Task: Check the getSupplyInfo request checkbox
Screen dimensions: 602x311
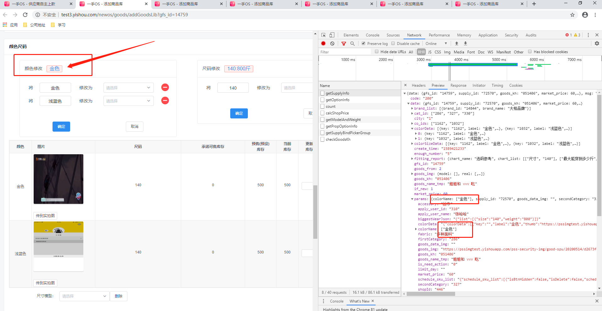Action: [322, 93]
